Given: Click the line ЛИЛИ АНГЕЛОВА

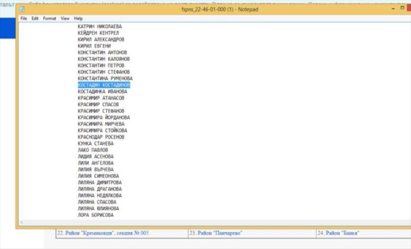Looking at the screenshot, I should point(96,163).
